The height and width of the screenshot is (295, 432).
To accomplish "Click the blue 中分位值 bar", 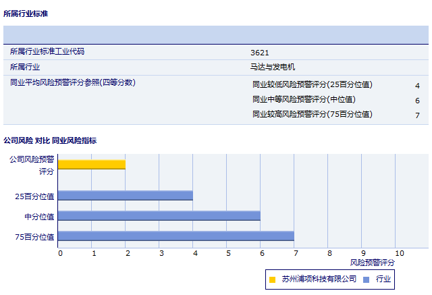I will point(159,216).
